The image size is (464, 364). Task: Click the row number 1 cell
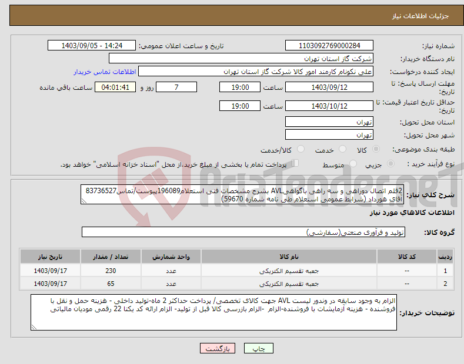tap(445, 271)
